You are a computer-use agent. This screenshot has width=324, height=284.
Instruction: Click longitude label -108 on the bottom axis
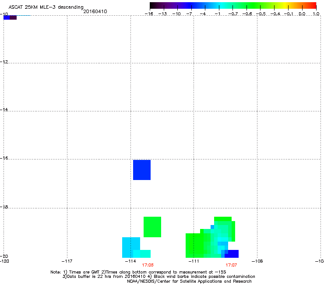[257, 261]
